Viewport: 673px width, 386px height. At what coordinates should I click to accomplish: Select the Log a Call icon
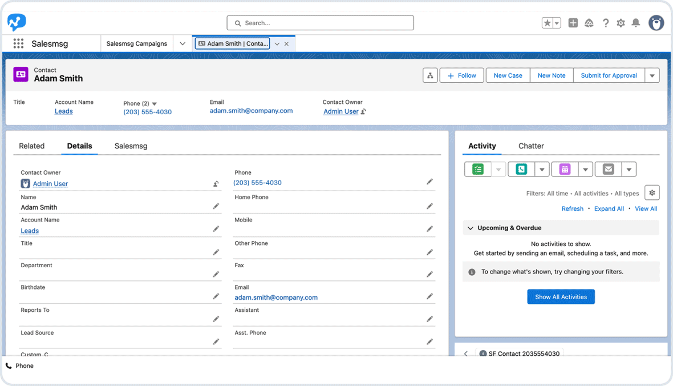pos(521,169)
